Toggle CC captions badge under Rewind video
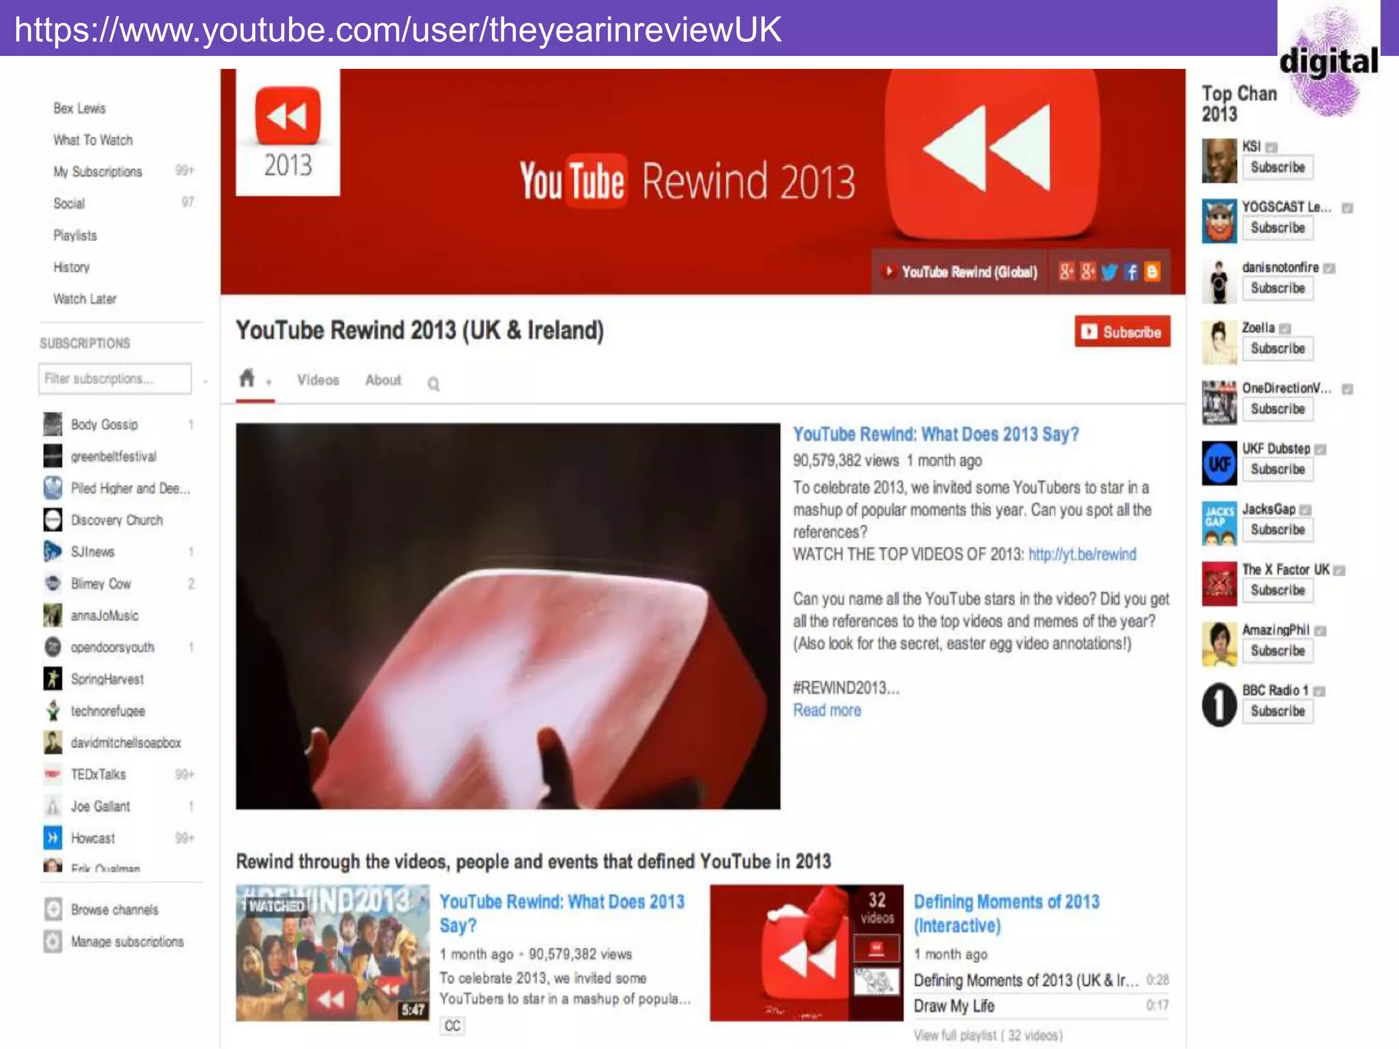1399x1049 pixels. (452, 1026)
